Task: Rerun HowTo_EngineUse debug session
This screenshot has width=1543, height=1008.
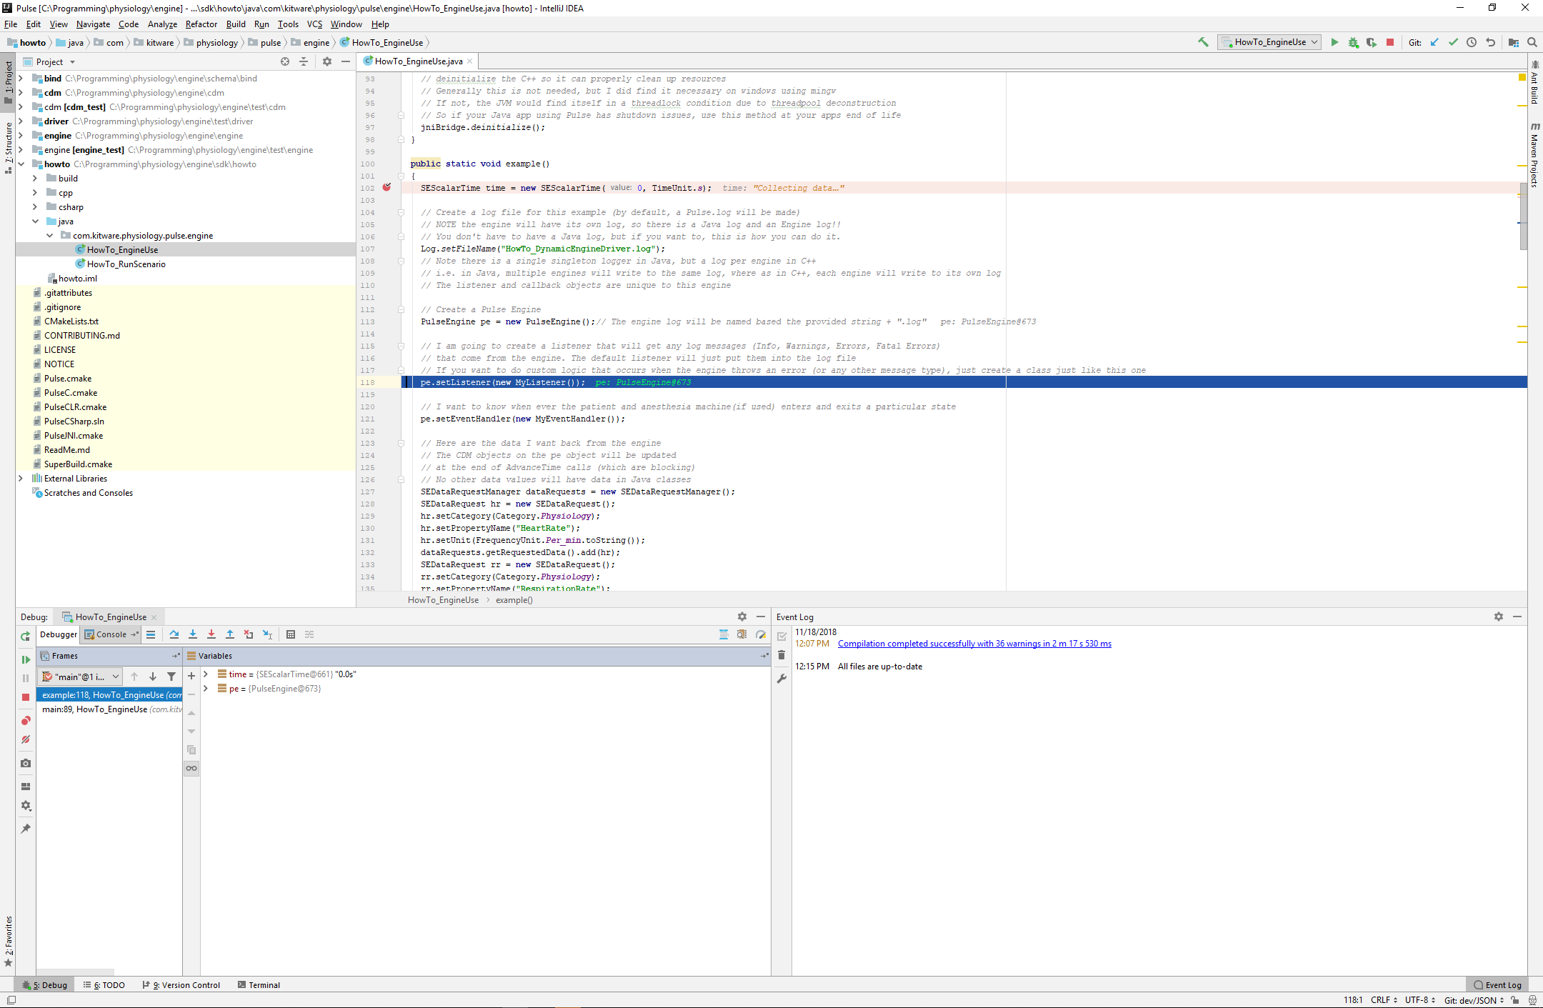Action: [26, 636]
